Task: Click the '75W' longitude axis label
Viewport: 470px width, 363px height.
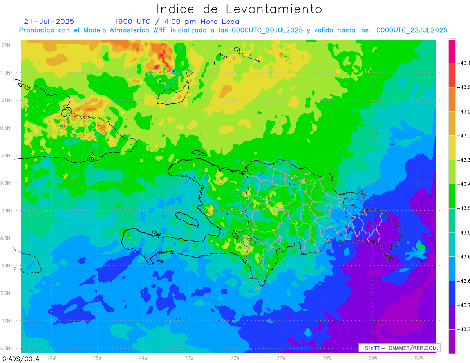Action: click(98, 358)
